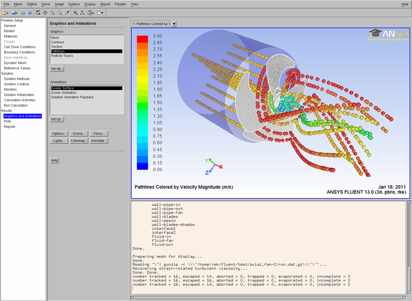The image size is (412, 301).
Task: Click the camera screenshot icon in toolbar
Action: (22, 12)
